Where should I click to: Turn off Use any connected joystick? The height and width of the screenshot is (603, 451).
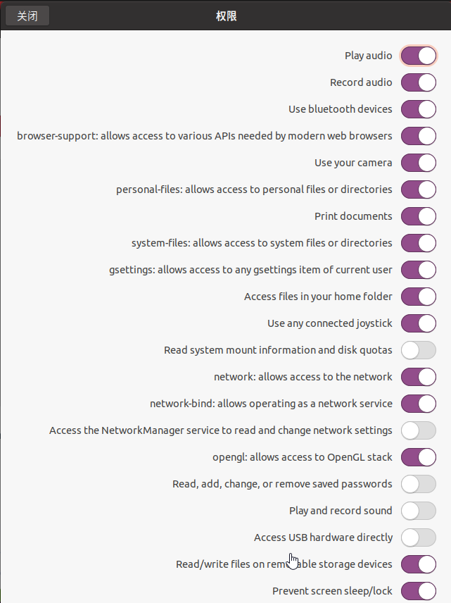pos(419,323)
